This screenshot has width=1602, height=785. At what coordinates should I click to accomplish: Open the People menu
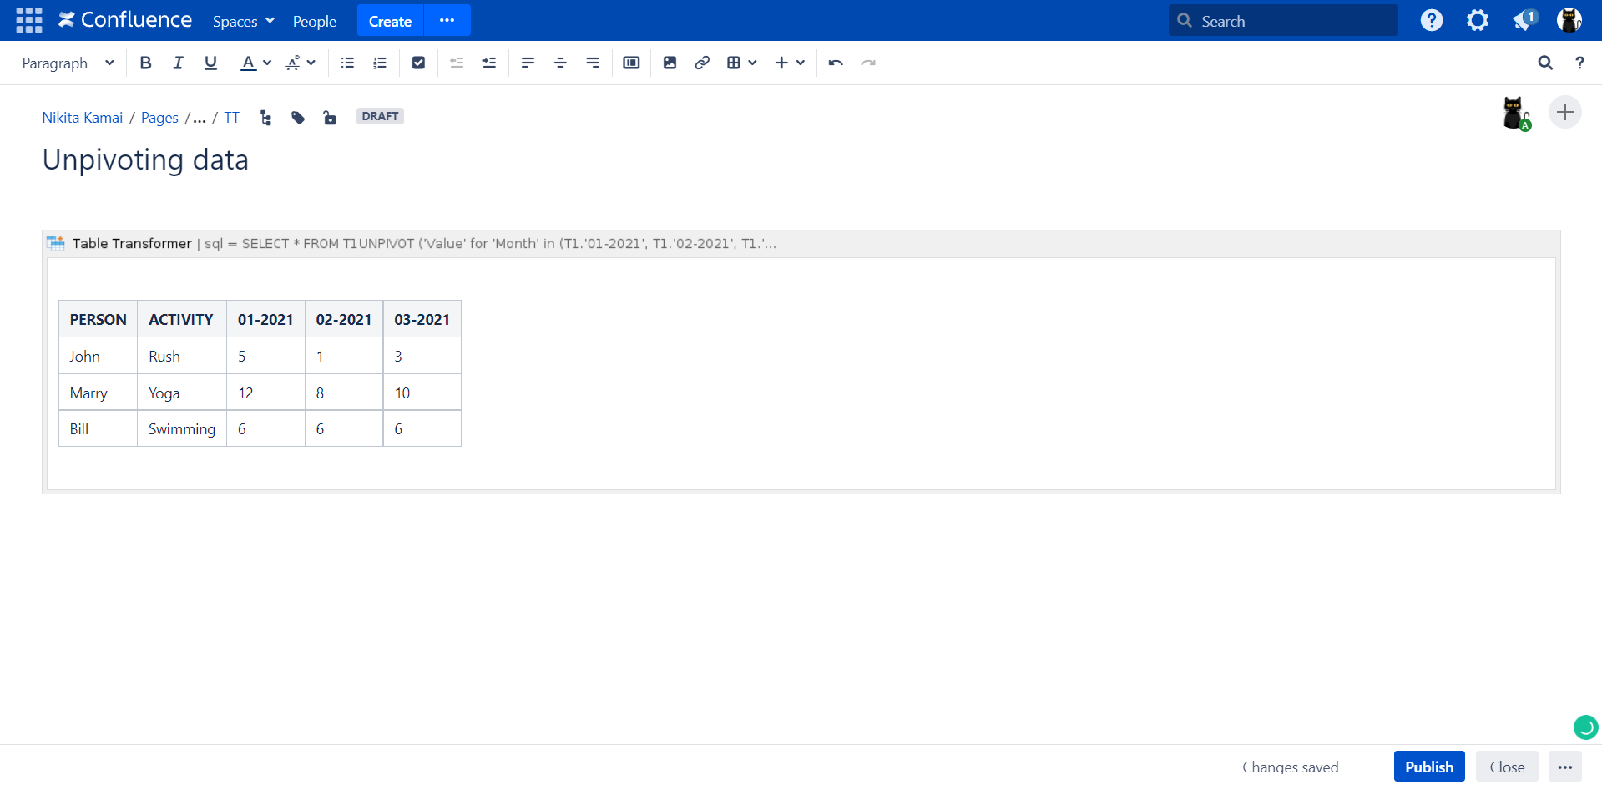[314, 21]
